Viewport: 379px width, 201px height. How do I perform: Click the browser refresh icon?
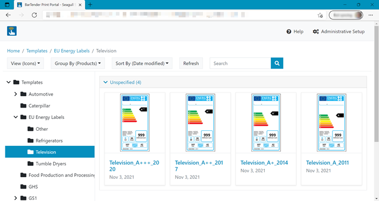34,15
